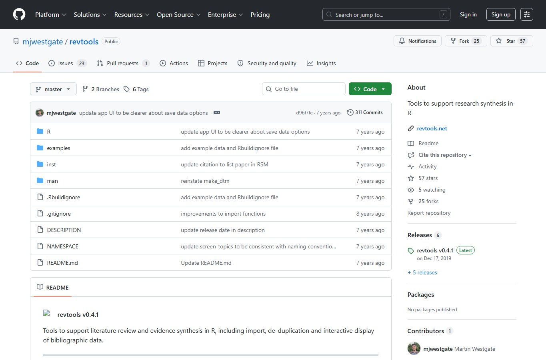Click the latest commit details ellipsis icon
The image size is (546, 360).
[x=217, y=112]
